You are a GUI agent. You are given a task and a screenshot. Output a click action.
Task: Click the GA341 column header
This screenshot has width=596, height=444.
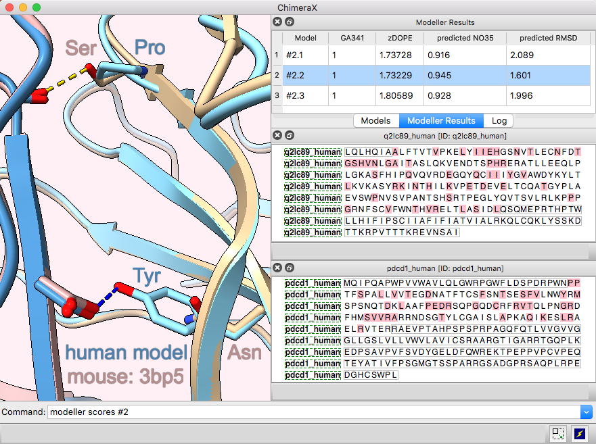(352, 39)
